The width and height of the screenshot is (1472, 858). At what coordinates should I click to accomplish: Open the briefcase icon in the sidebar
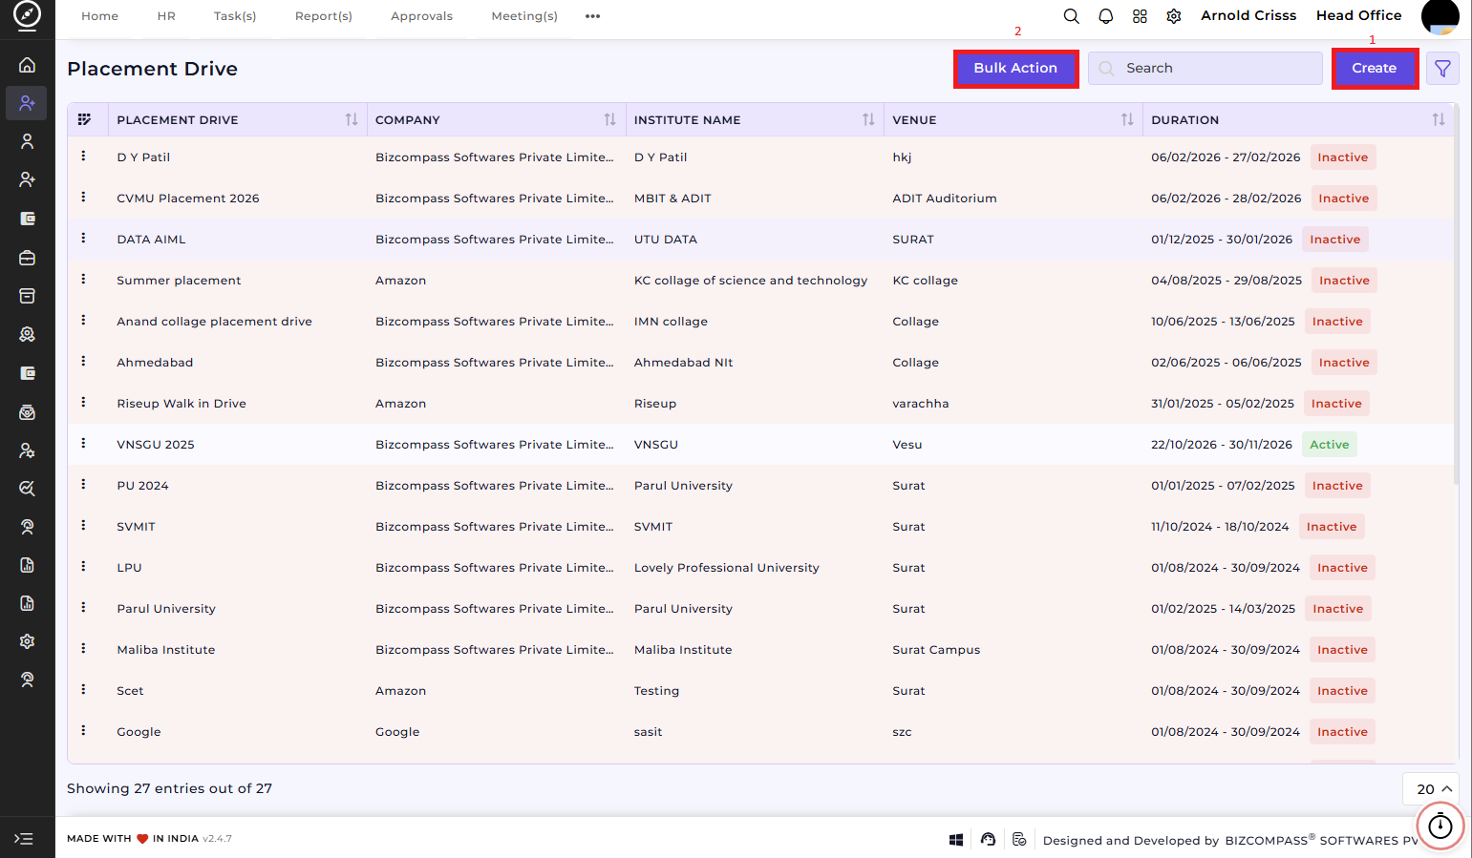tap(27, 258)
